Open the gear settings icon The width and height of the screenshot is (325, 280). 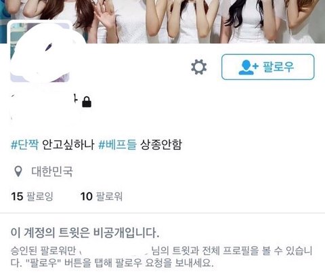(198, 67)
